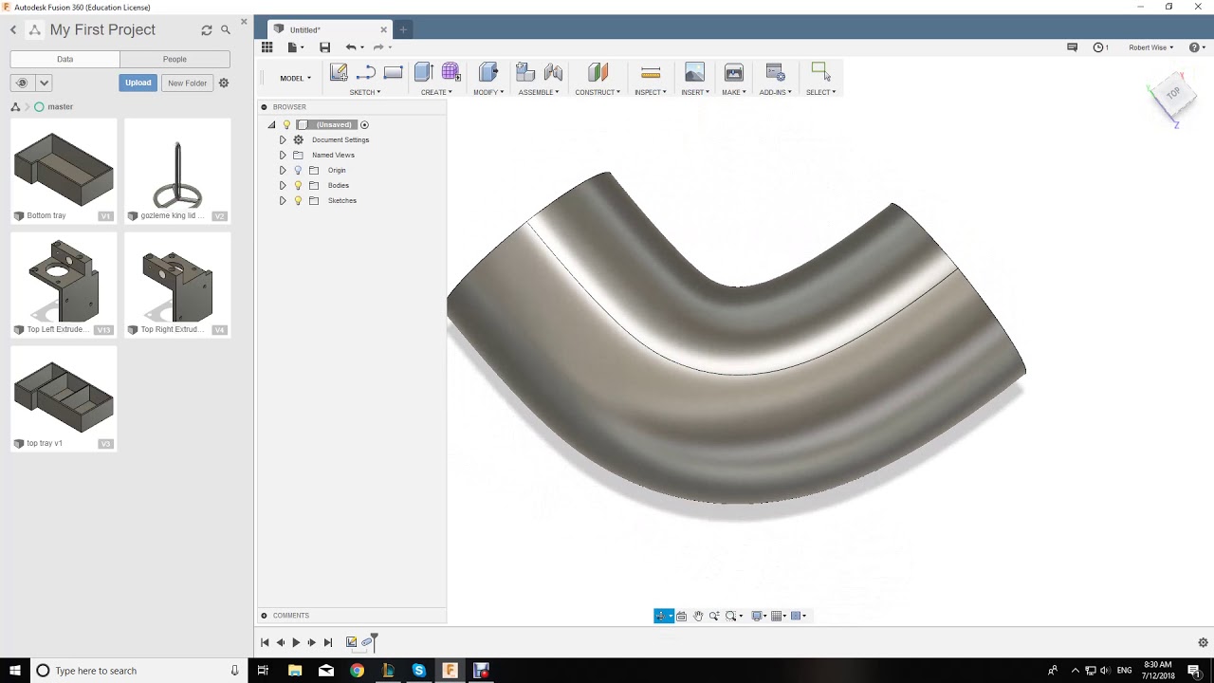
Task: Click the Upload button
Action: tap(138, 83)
